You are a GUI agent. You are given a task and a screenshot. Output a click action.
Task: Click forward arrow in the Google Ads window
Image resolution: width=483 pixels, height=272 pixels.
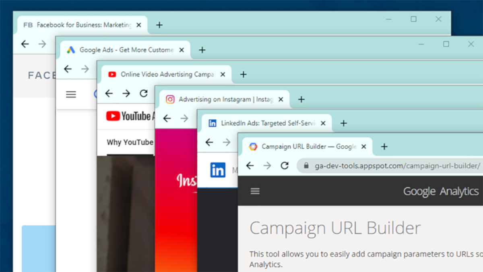[85, 69]
